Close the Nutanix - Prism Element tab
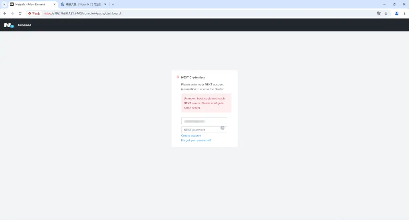This screenshot has width=409, height=220. pyautogui.click(x=54, y=4)
